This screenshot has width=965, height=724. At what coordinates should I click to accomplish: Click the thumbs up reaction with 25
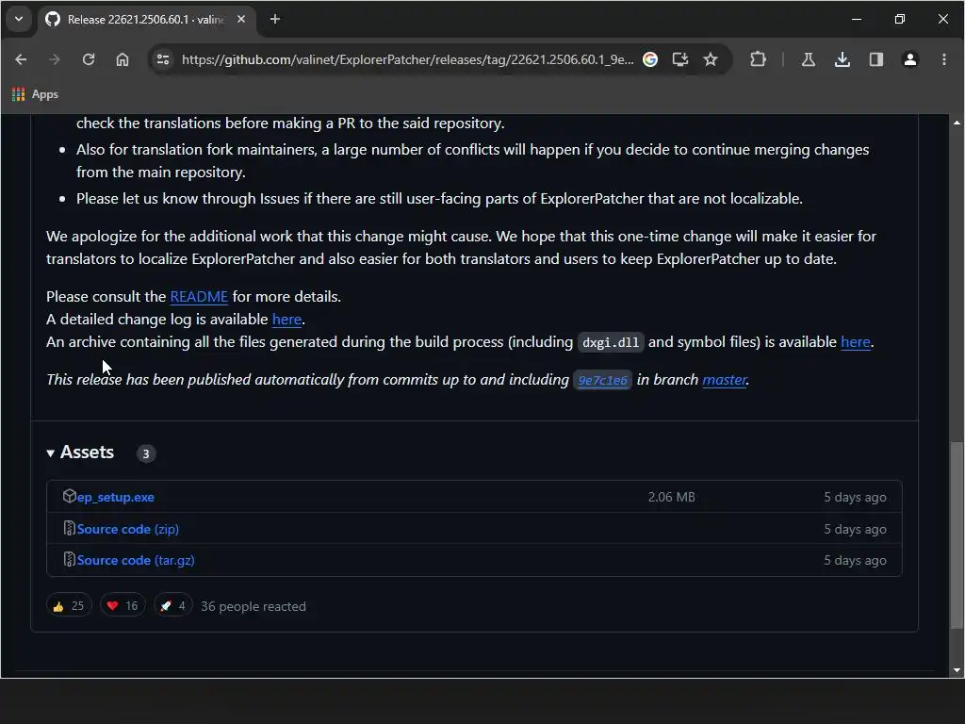69,606
